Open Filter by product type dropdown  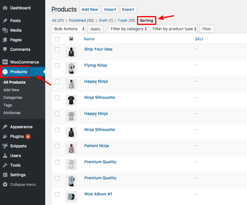(x=174, y=29)
